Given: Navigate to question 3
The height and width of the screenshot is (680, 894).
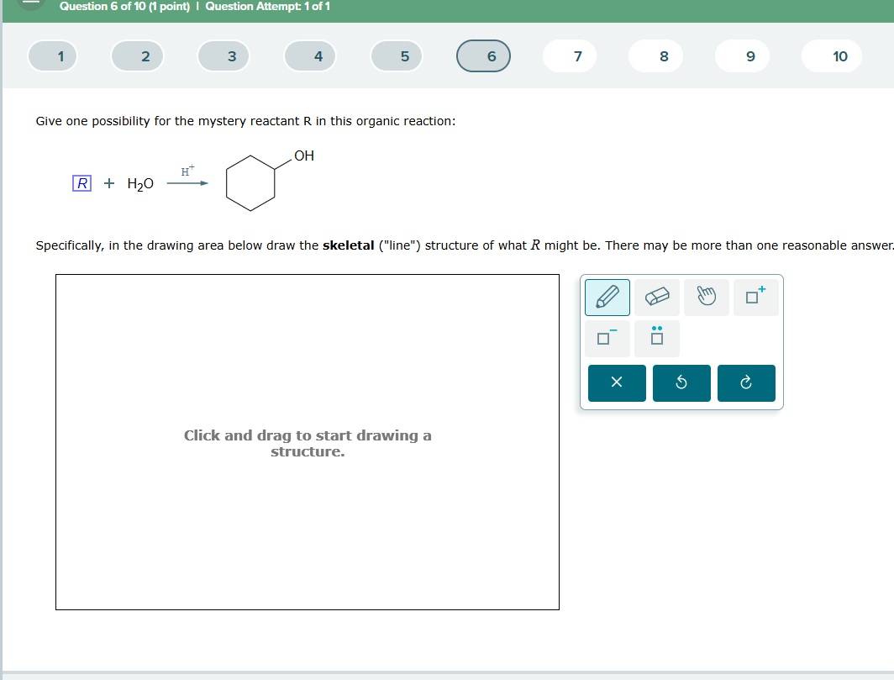Looking at the screenshot, I should click(223, 55).
